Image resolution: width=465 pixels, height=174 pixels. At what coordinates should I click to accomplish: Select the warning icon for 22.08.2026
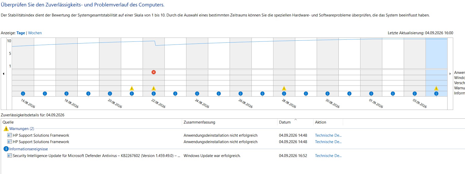154,88
